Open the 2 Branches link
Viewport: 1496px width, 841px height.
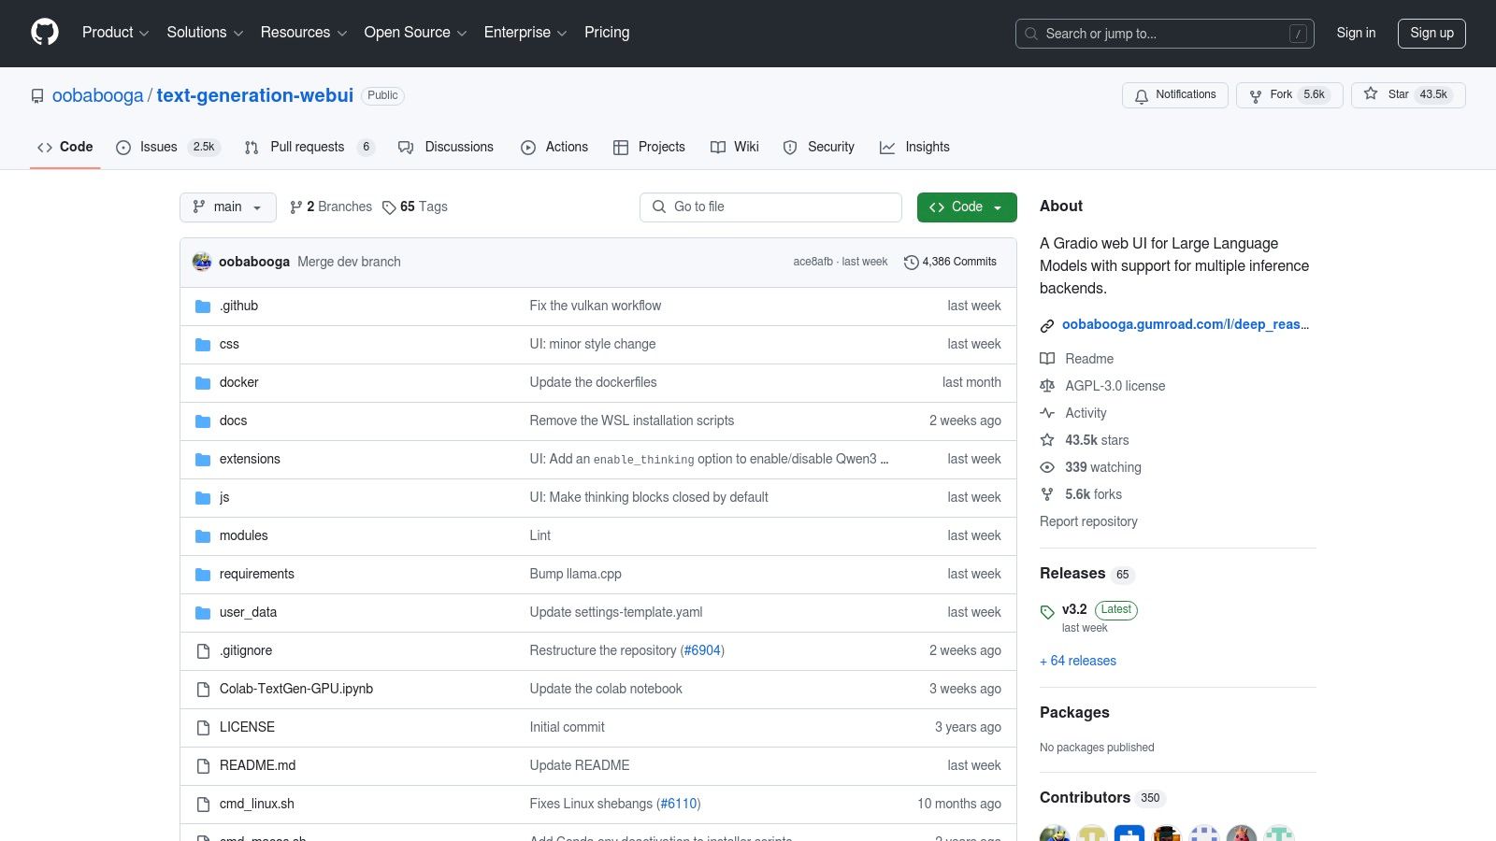pyautogui.click(x=331, y=207)
